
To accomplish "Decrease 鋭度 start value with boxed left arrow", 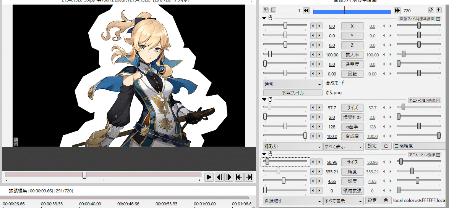I will click(x=313, y=181).
